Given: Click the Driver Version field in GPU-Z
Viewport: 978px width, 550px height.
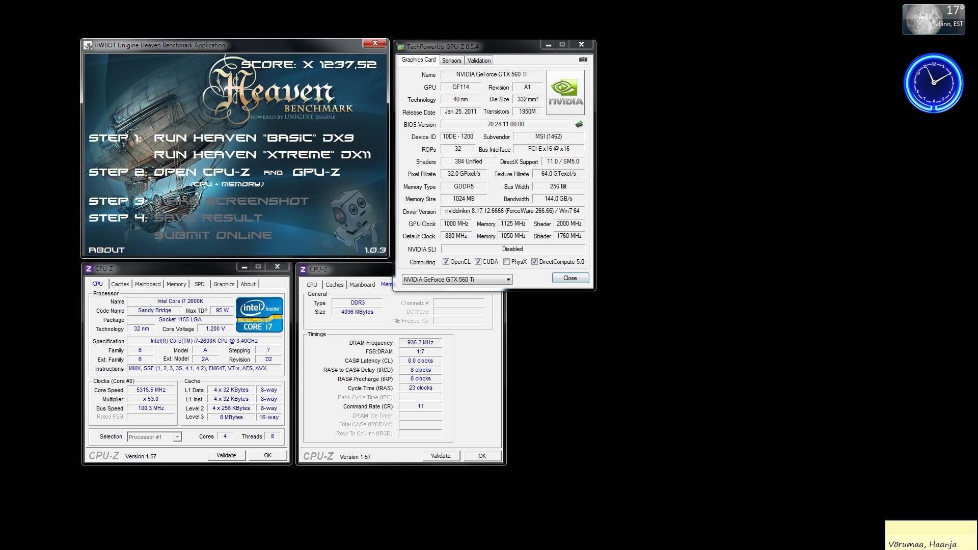Looking at the screenshot, I should pyautogui.click(x=512, y=211).
